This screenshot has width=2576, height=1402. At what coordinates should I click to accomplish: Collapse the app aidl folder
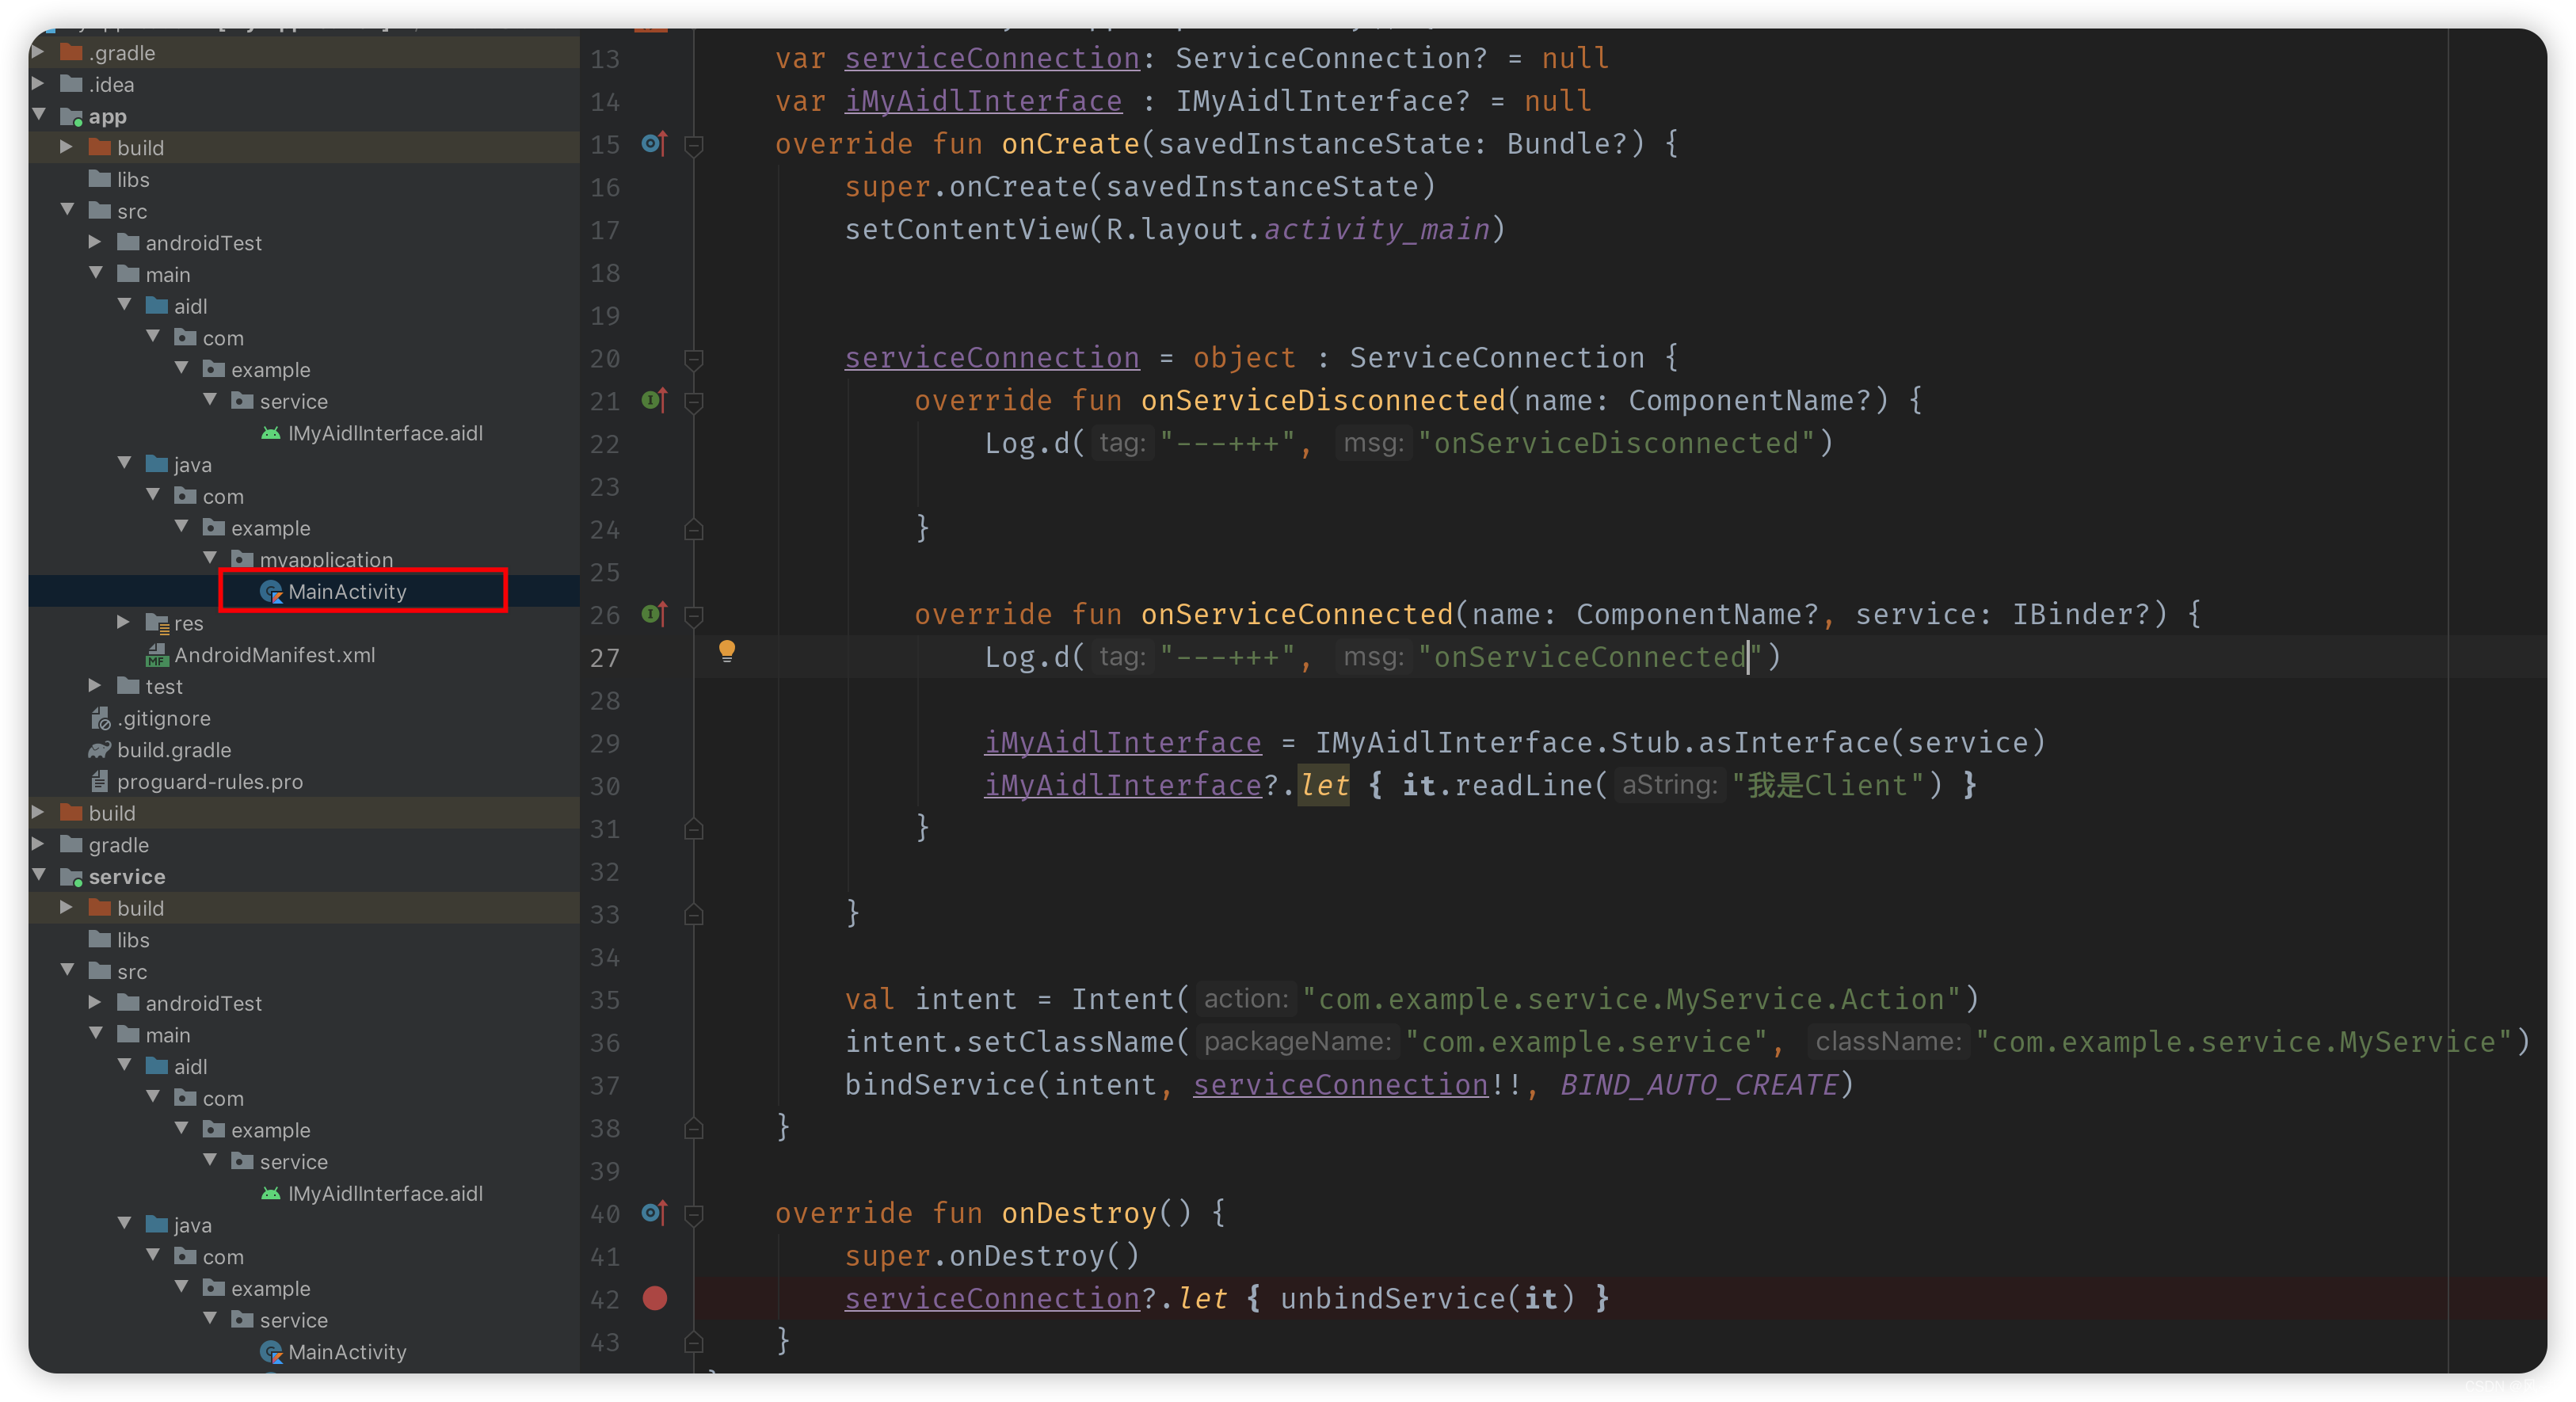(123, 305)
